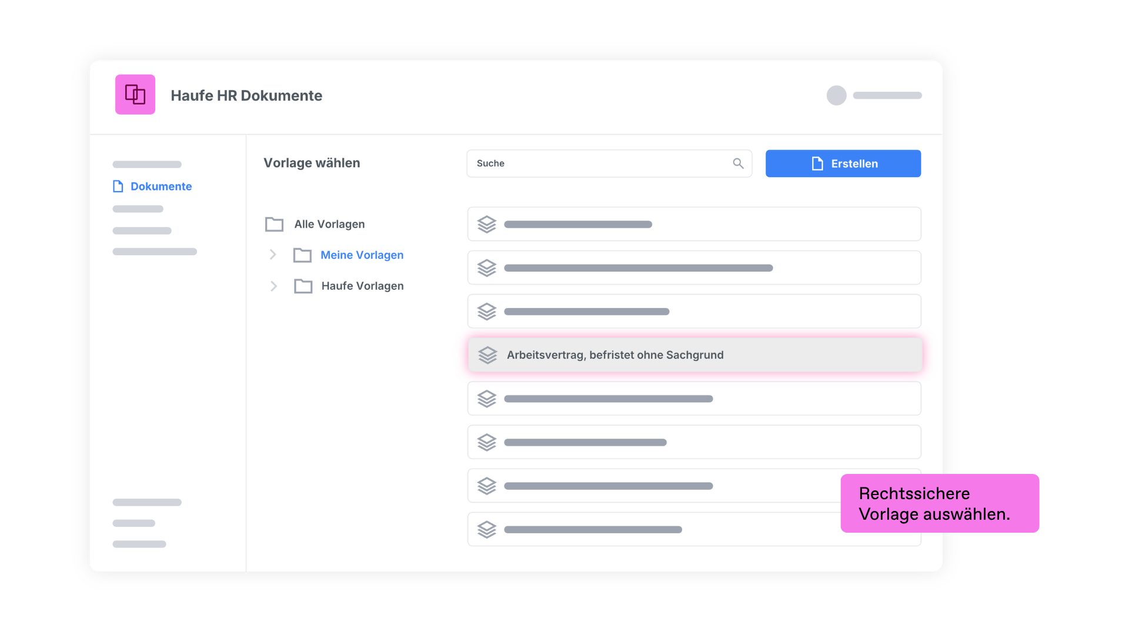Click the Meine Vorlagen folder icon

[302, 255]
